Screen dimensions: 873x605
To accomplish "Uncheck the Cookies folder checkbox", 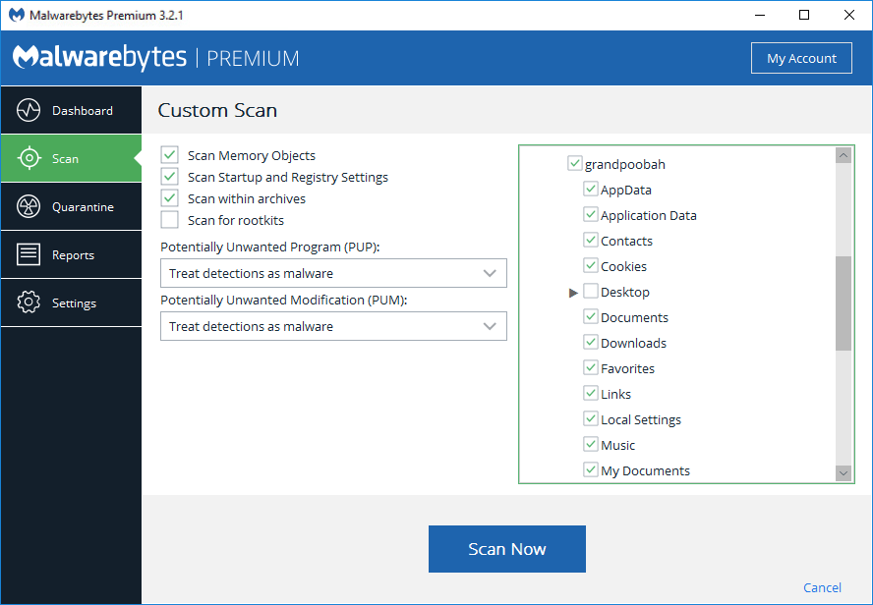I will pyautogui.click(x=590, y=266).
